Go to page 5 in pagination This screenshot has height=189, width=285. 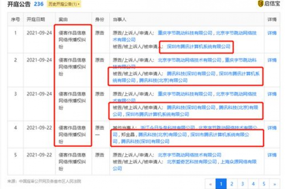(x=264, y=184)
